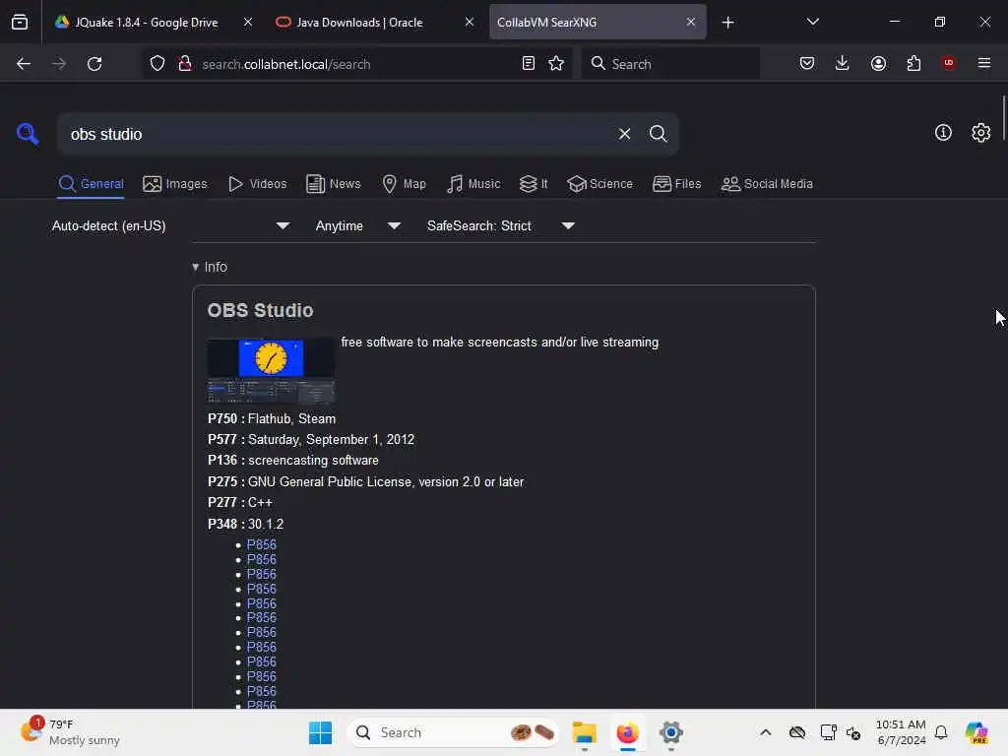The height and width of the screenshot is (756, 1008).
Task: Open Firefox hamburger application menu
Action: [984, 63]
